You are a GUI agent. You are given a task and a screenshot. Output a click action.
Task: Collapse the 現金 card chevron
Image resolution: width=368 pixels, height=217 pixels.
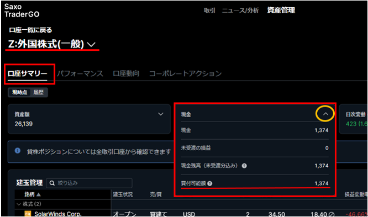[x=325, y=114]
